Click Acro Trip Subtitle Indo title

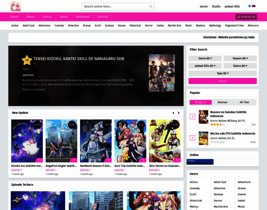click(x=130, y=166)
